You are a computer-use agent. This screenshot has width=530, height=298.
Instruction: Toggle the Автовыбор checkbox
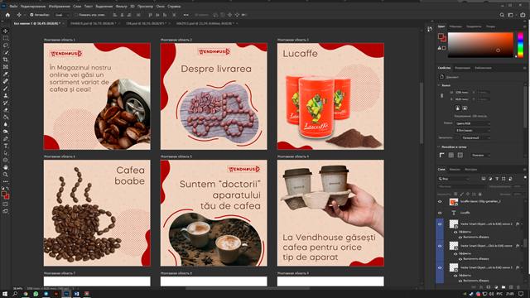coord(31,15)
